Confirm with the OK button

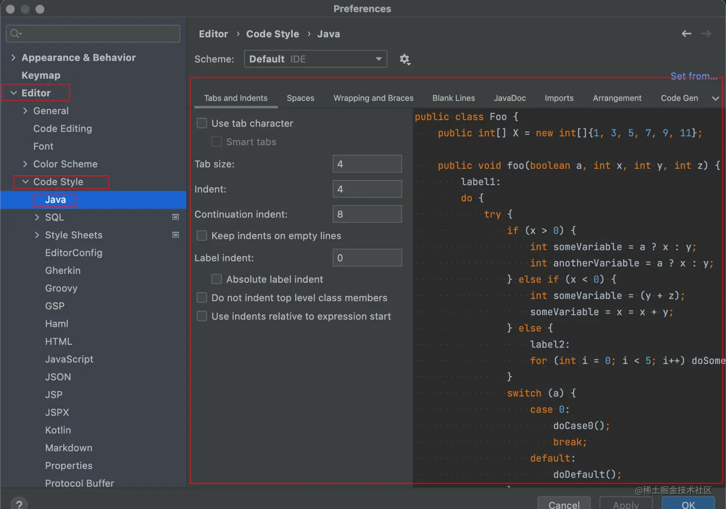688,504
